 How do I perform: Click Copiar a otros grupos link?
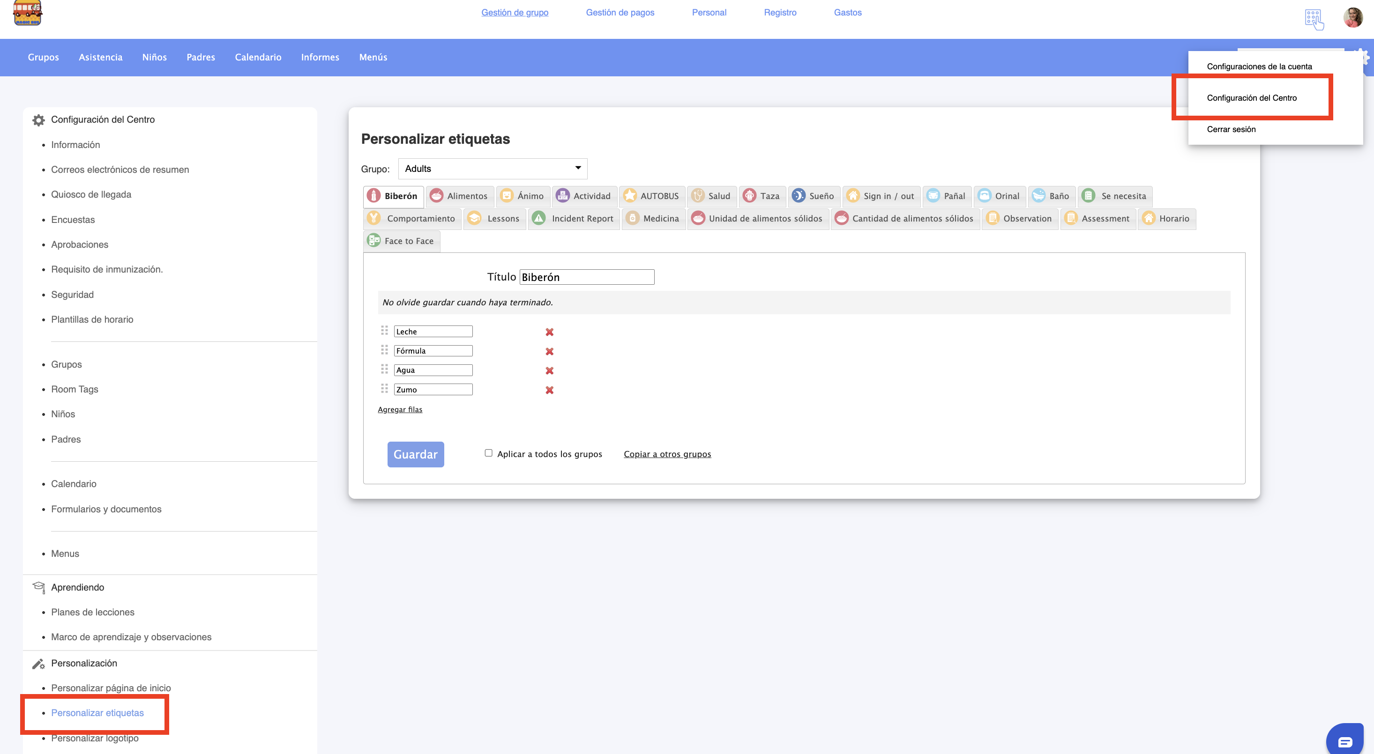667,454
